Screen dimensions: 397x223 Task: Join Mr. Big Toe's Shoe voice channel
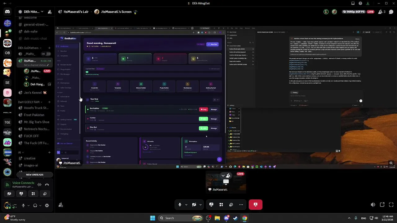(34, 122)
